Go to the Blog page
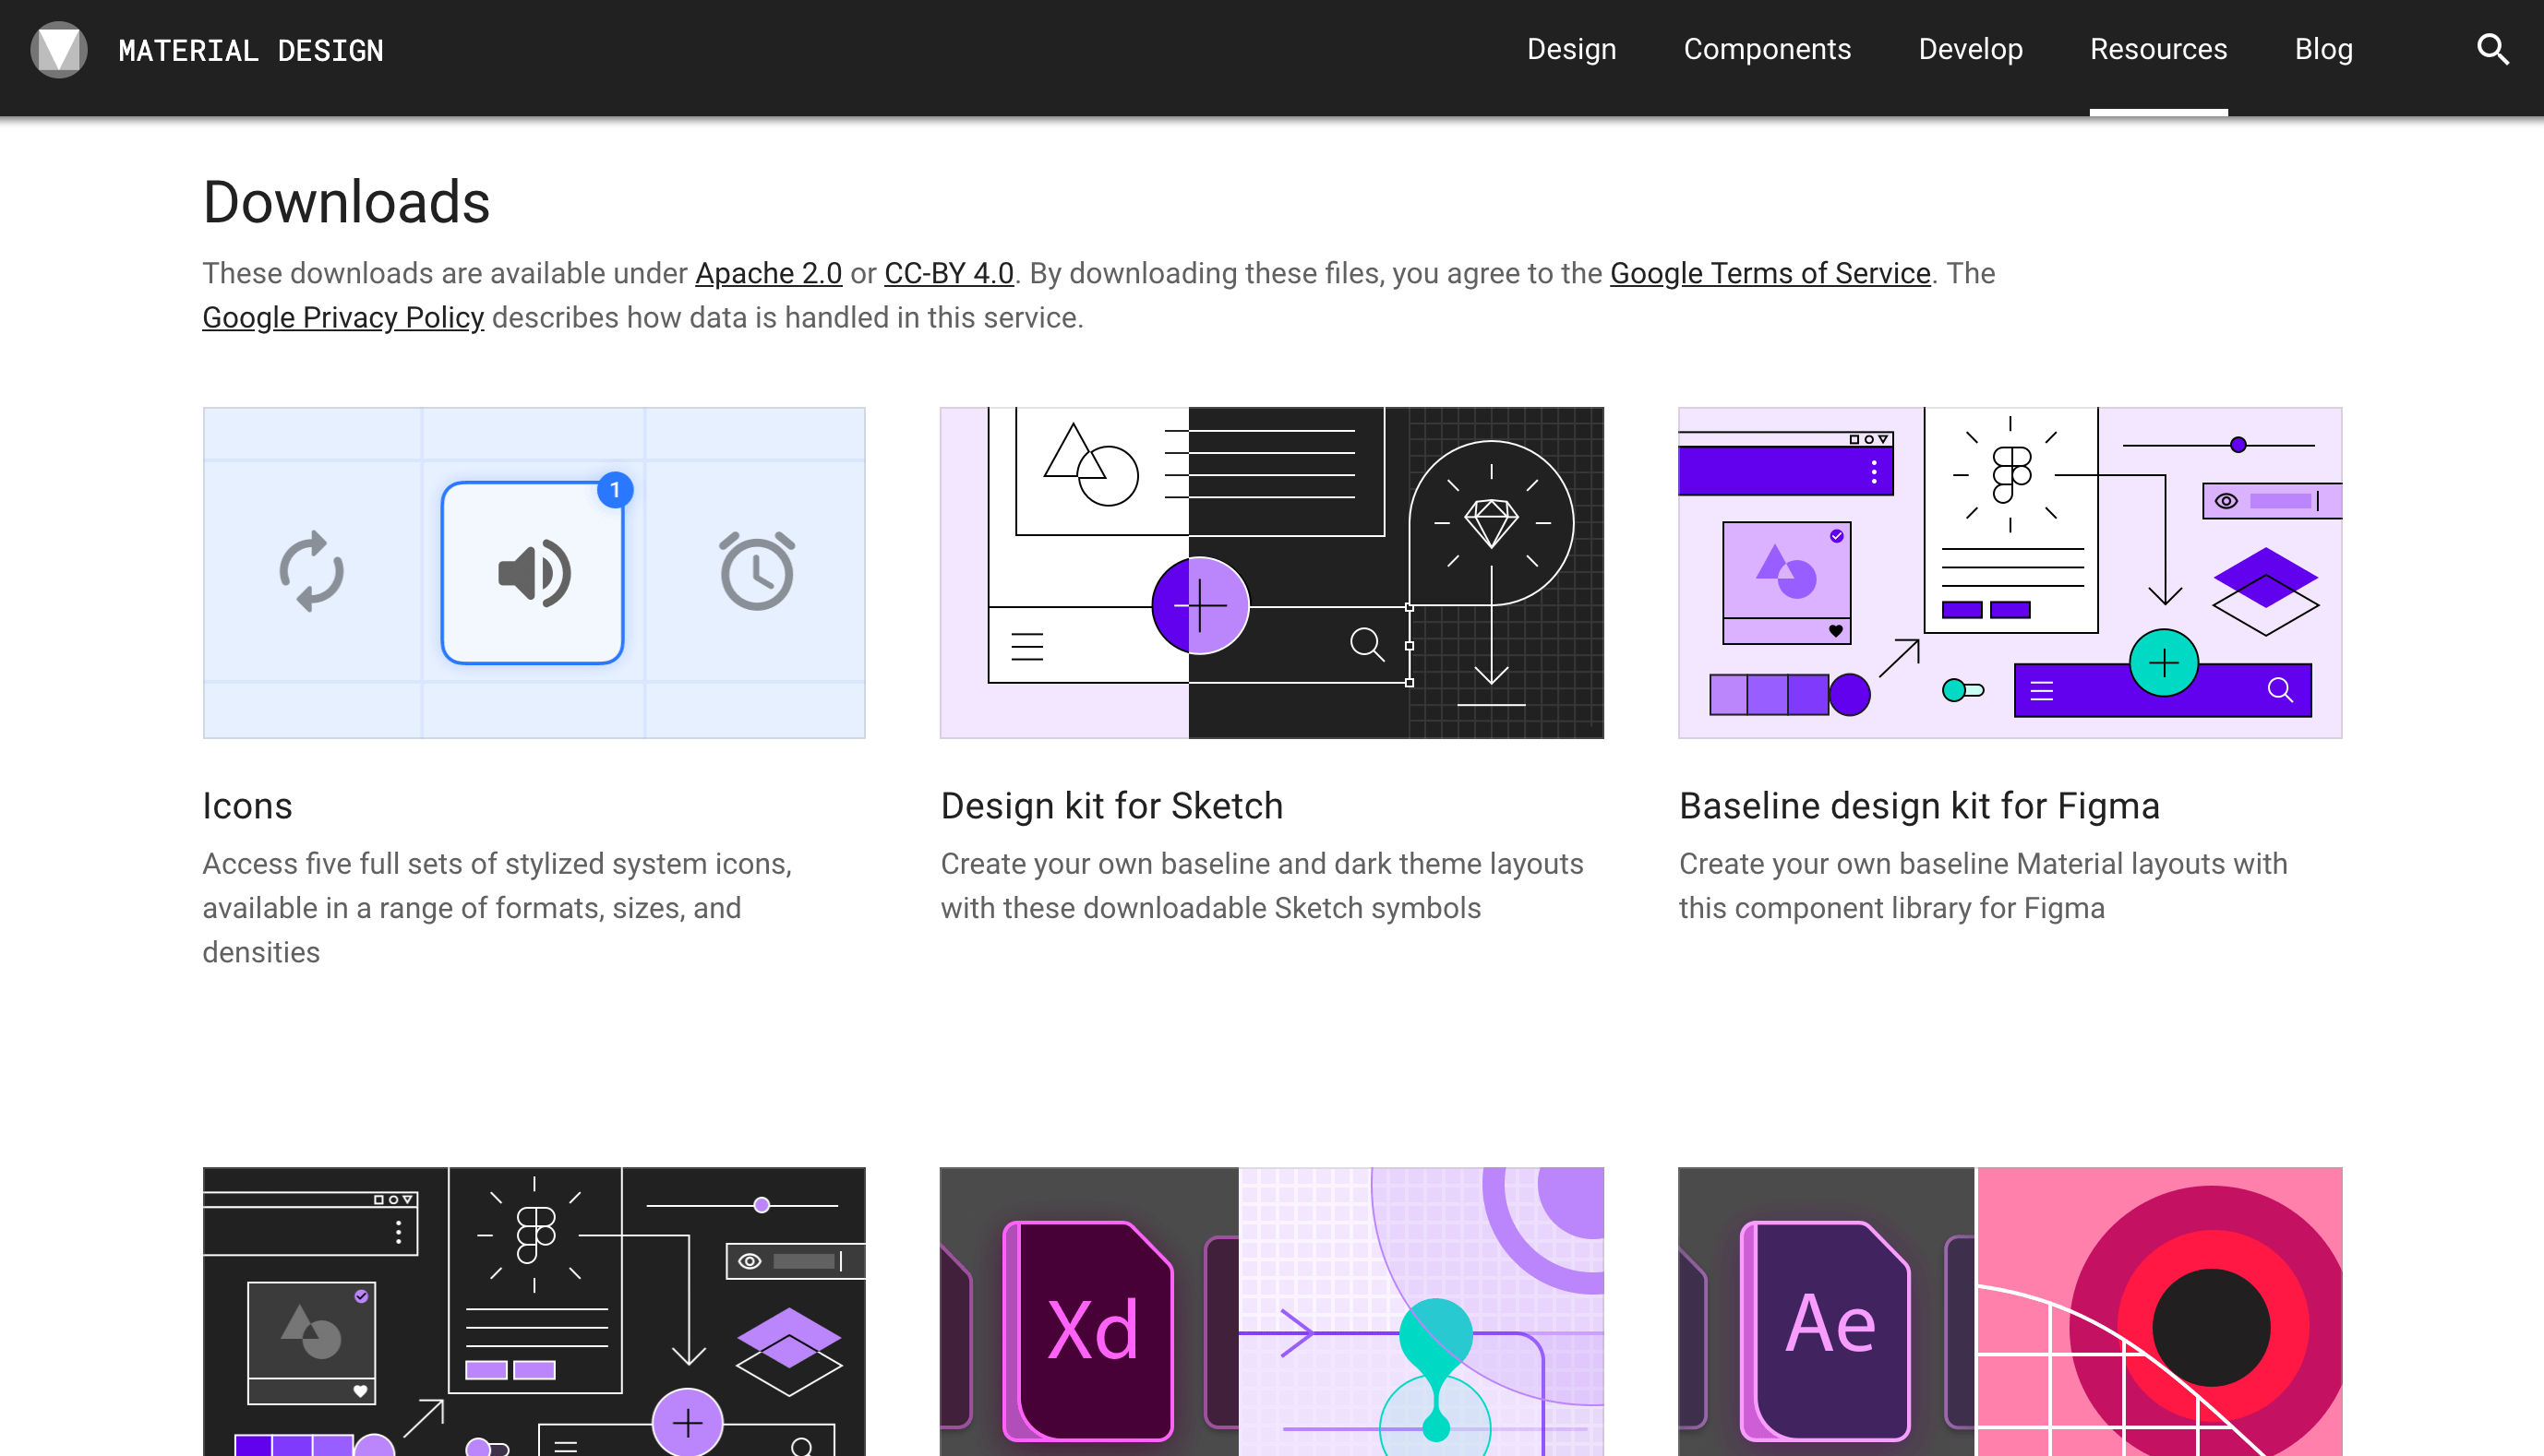The height and width of the screenshot is (1456, 2544). [x=2322, y=49]
